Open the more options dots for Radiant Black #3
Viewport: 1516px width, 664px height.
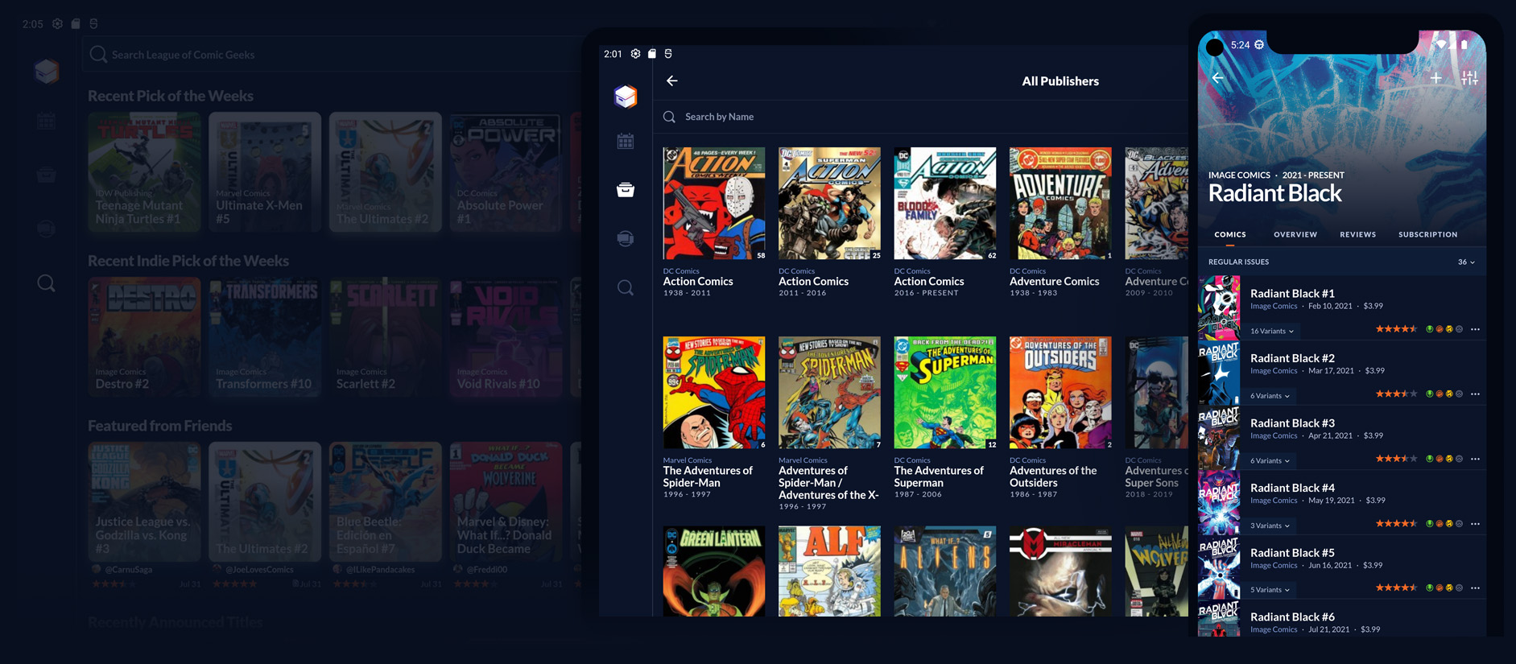(x=1475, y=459)
